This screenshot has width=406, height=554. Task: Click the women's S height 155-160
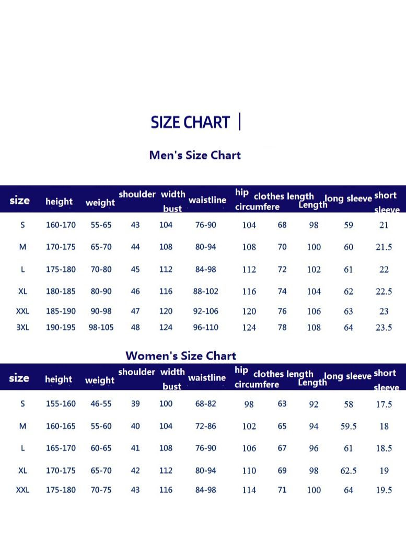click(x=61, y=404)
